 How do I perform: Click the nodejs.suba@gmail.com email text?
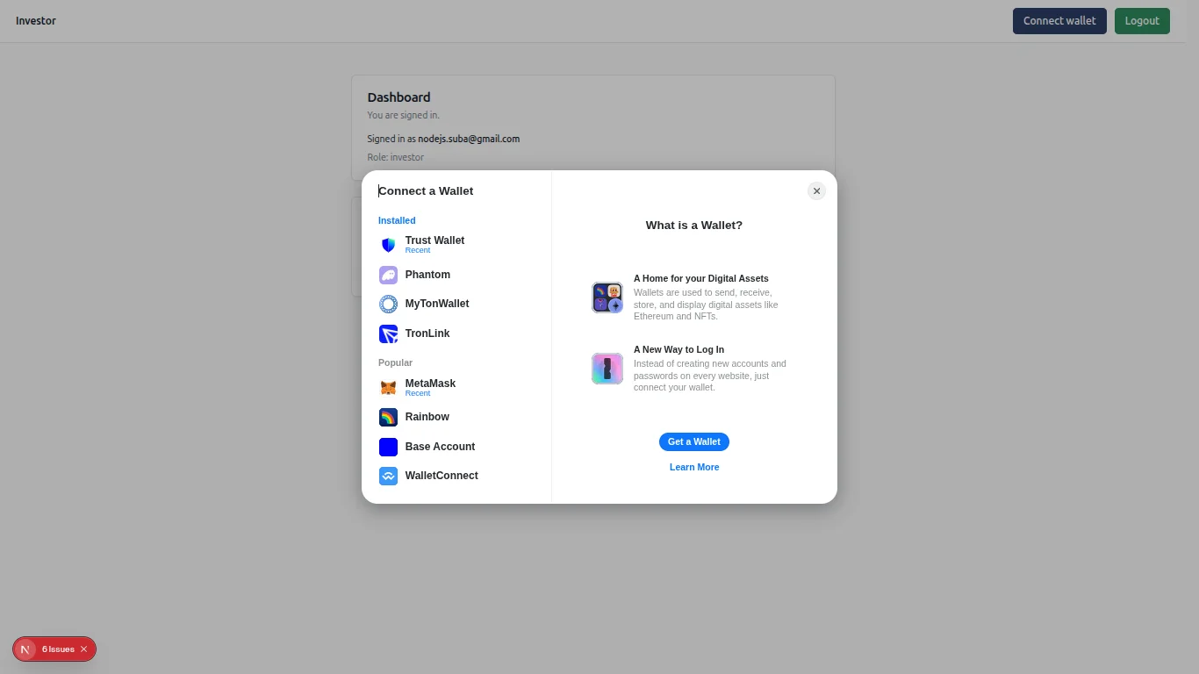click(x=469, y=139)
